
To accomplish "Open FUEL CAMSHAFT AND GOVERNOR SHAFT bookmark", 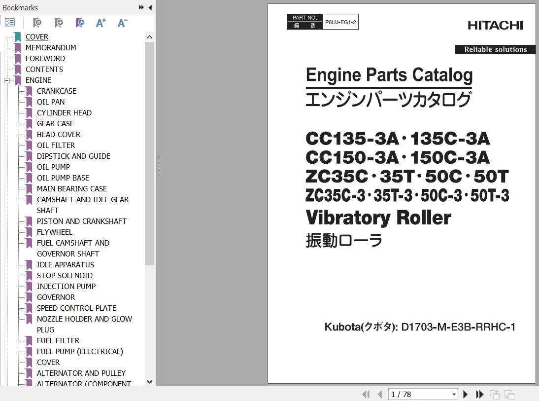I will pyautogui.click(x=73, y=248).
